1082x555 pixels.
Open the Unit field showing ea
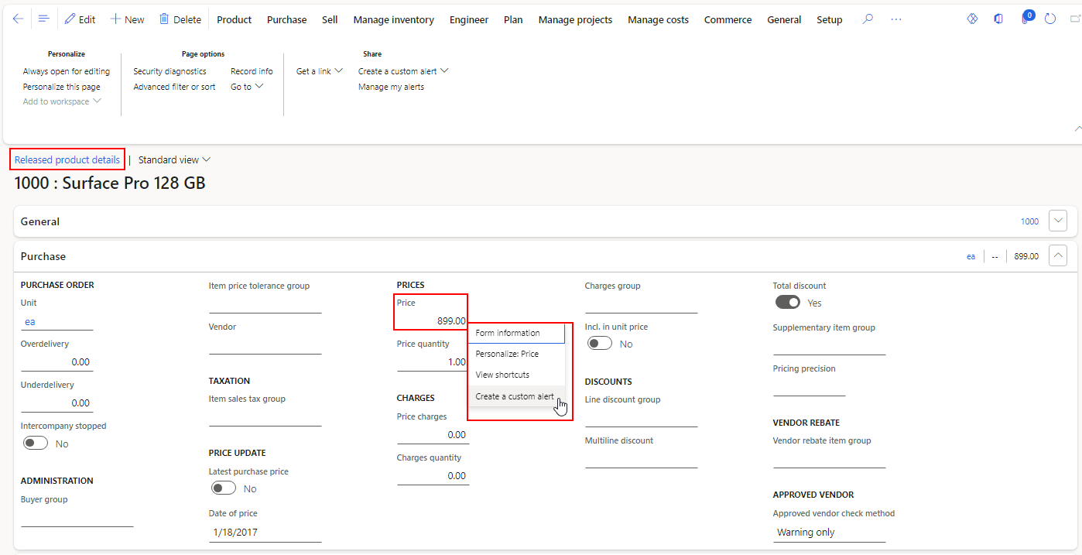click(x=56, y=321)
